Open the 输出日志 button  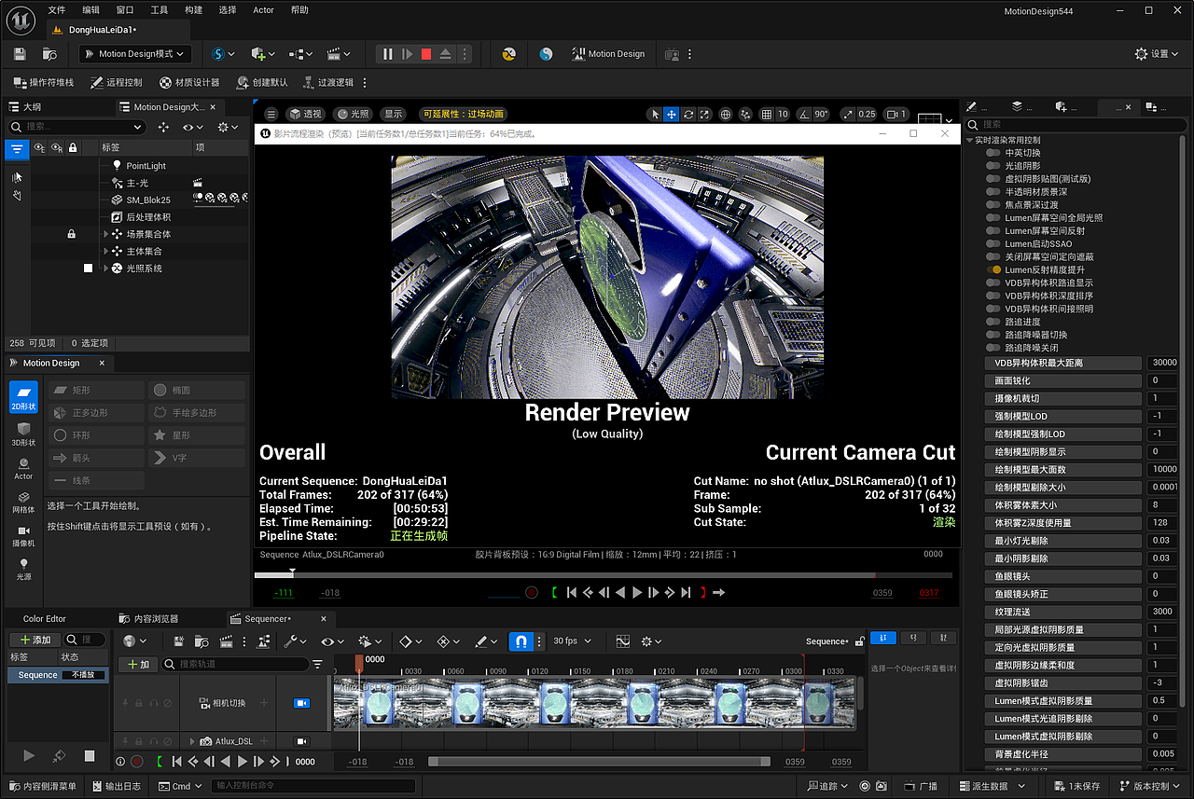(118, 786)
